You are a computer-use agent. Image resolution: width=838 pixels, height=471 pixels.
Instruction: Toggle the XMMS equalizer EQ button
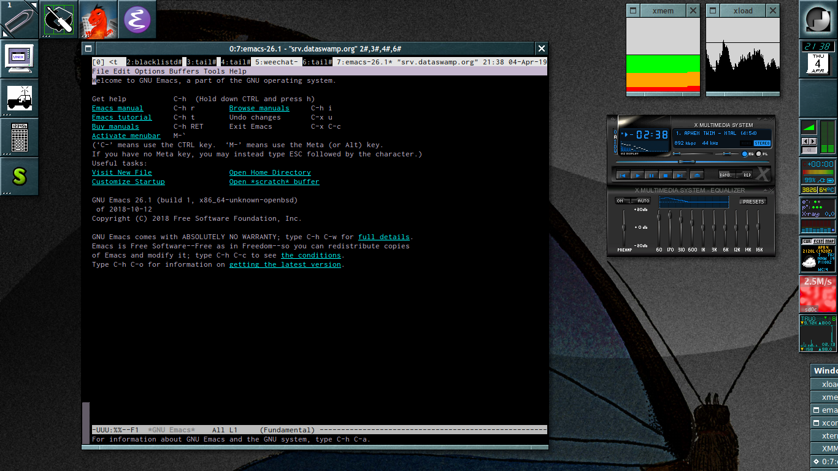pos(746,154)
